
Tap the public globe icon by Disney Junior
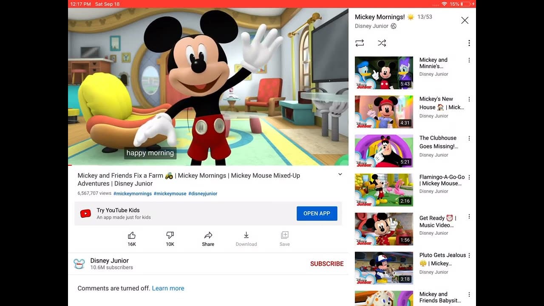[394, 26]
